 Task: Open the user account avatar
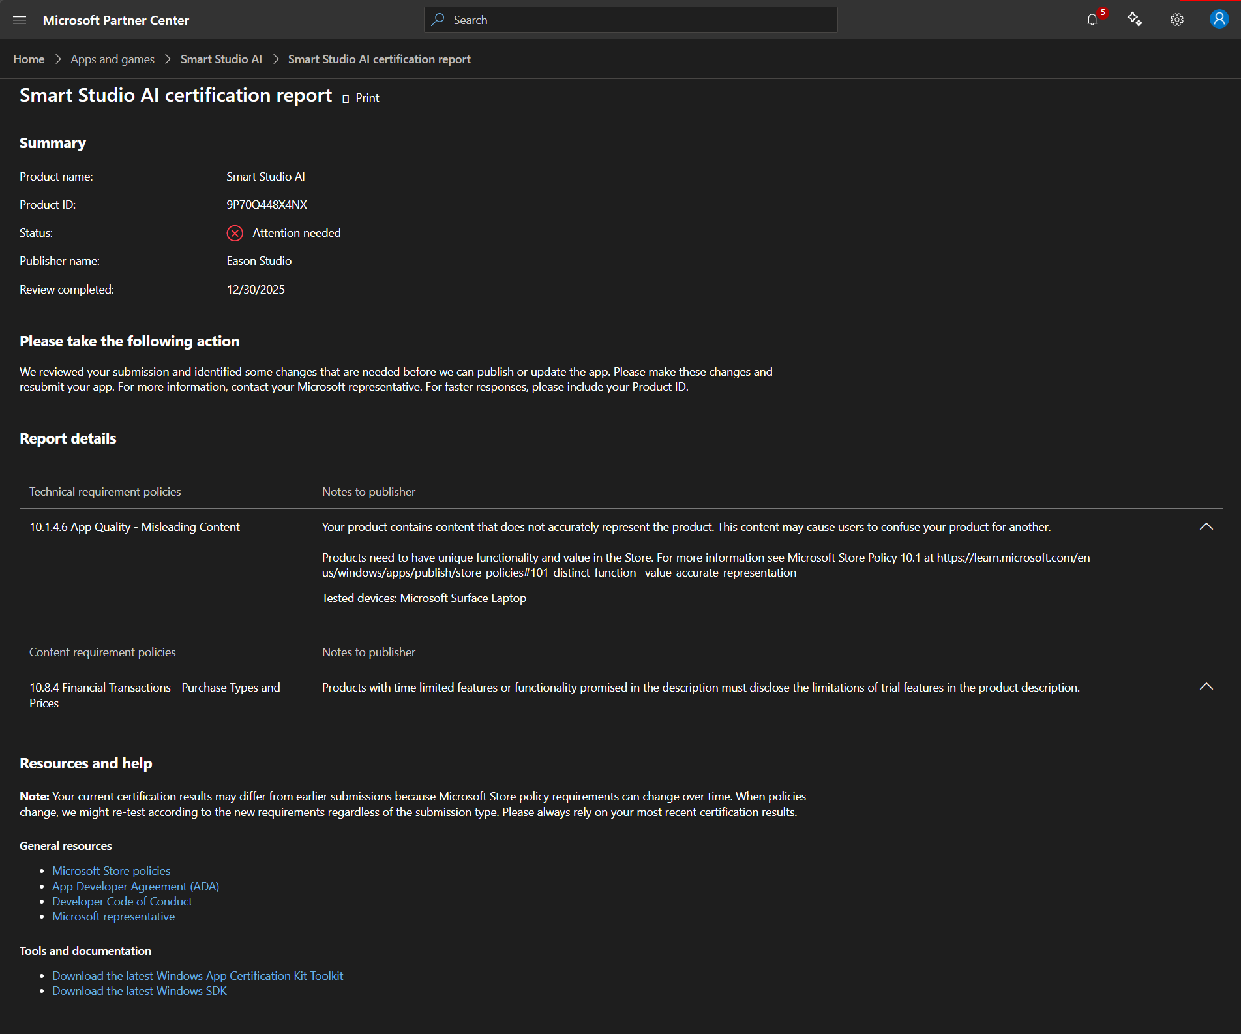point(1219,20)
